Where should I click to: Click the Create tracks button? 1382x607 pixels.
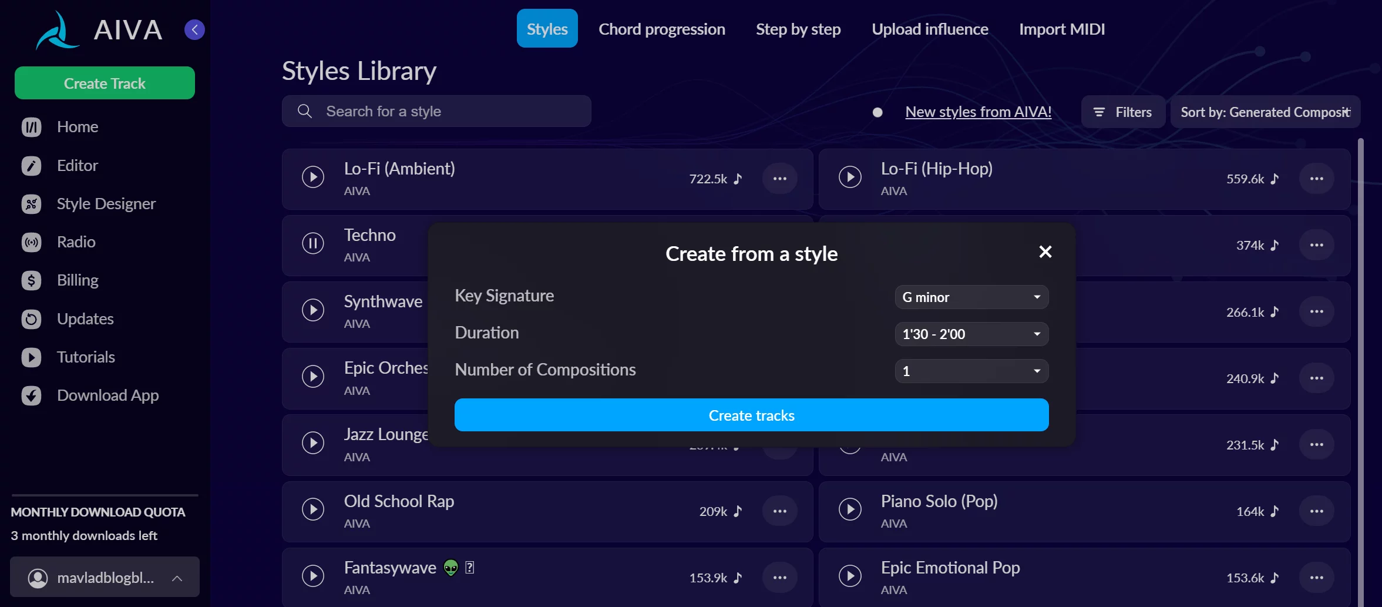point(751,415)
